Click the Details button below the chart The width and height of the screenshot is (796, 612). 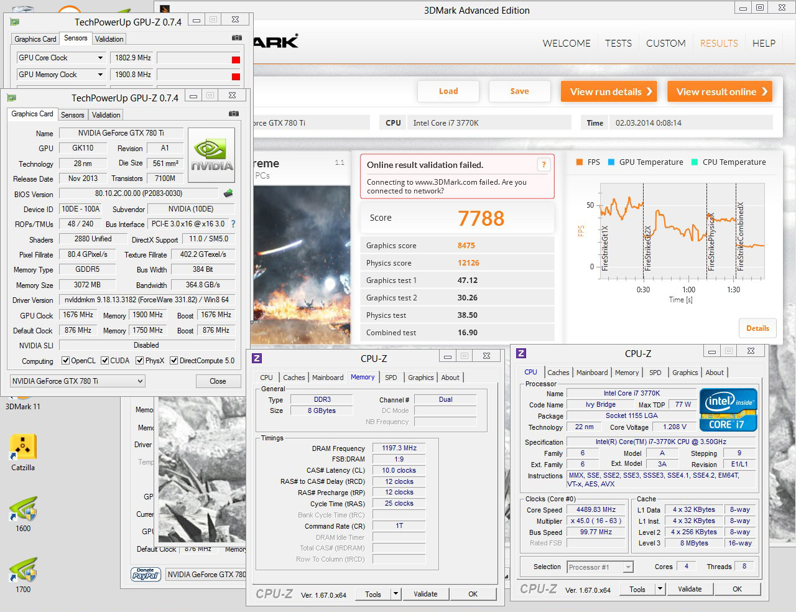pyautogui.click(x=757, y=328)
